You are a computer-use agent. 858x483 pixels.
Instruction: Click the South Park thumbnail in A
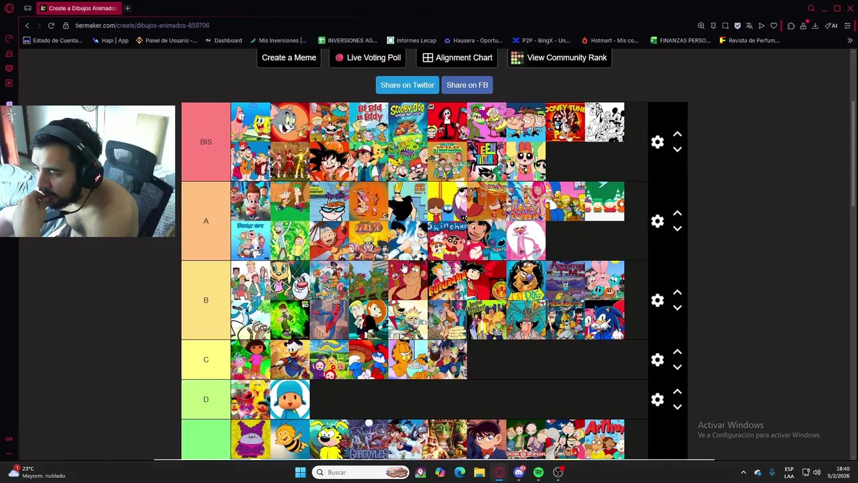[x=605, y=201]
